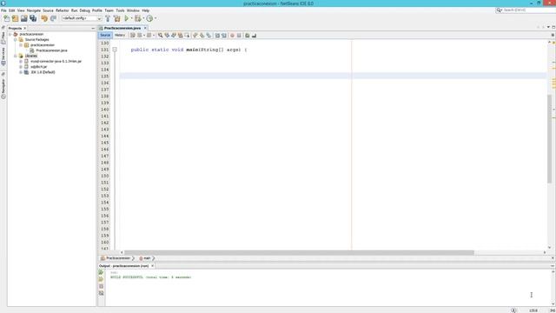Image resolution: width=556 pixels, height=313 pixels.
Task: Click the Shift Line Left icon
Action: click(217, 35)
